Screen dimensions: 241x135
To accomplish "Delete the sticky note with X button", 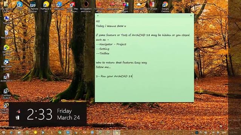I will (x=191, y=16).
